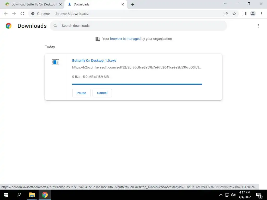Click the browser forward arrow

pyautogui.click(x=14, y=14)
